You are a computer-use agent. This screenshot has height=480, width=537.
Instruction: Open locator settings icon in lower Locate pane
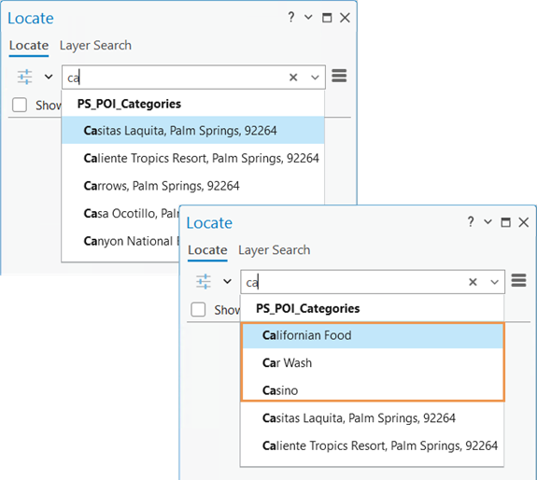204,281
